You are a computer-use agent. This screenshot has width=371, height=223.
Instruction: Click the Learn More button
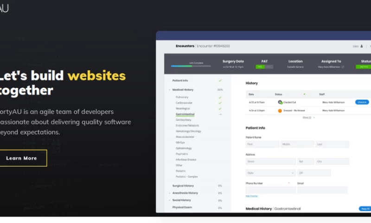point(22,158)
